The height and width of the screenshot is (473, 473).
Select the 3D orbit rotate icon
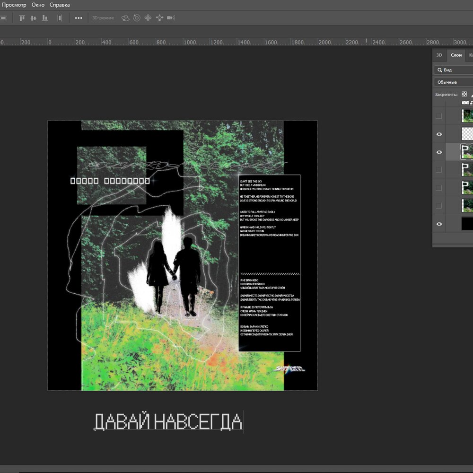pyautogui.click(x=125, y=18)
